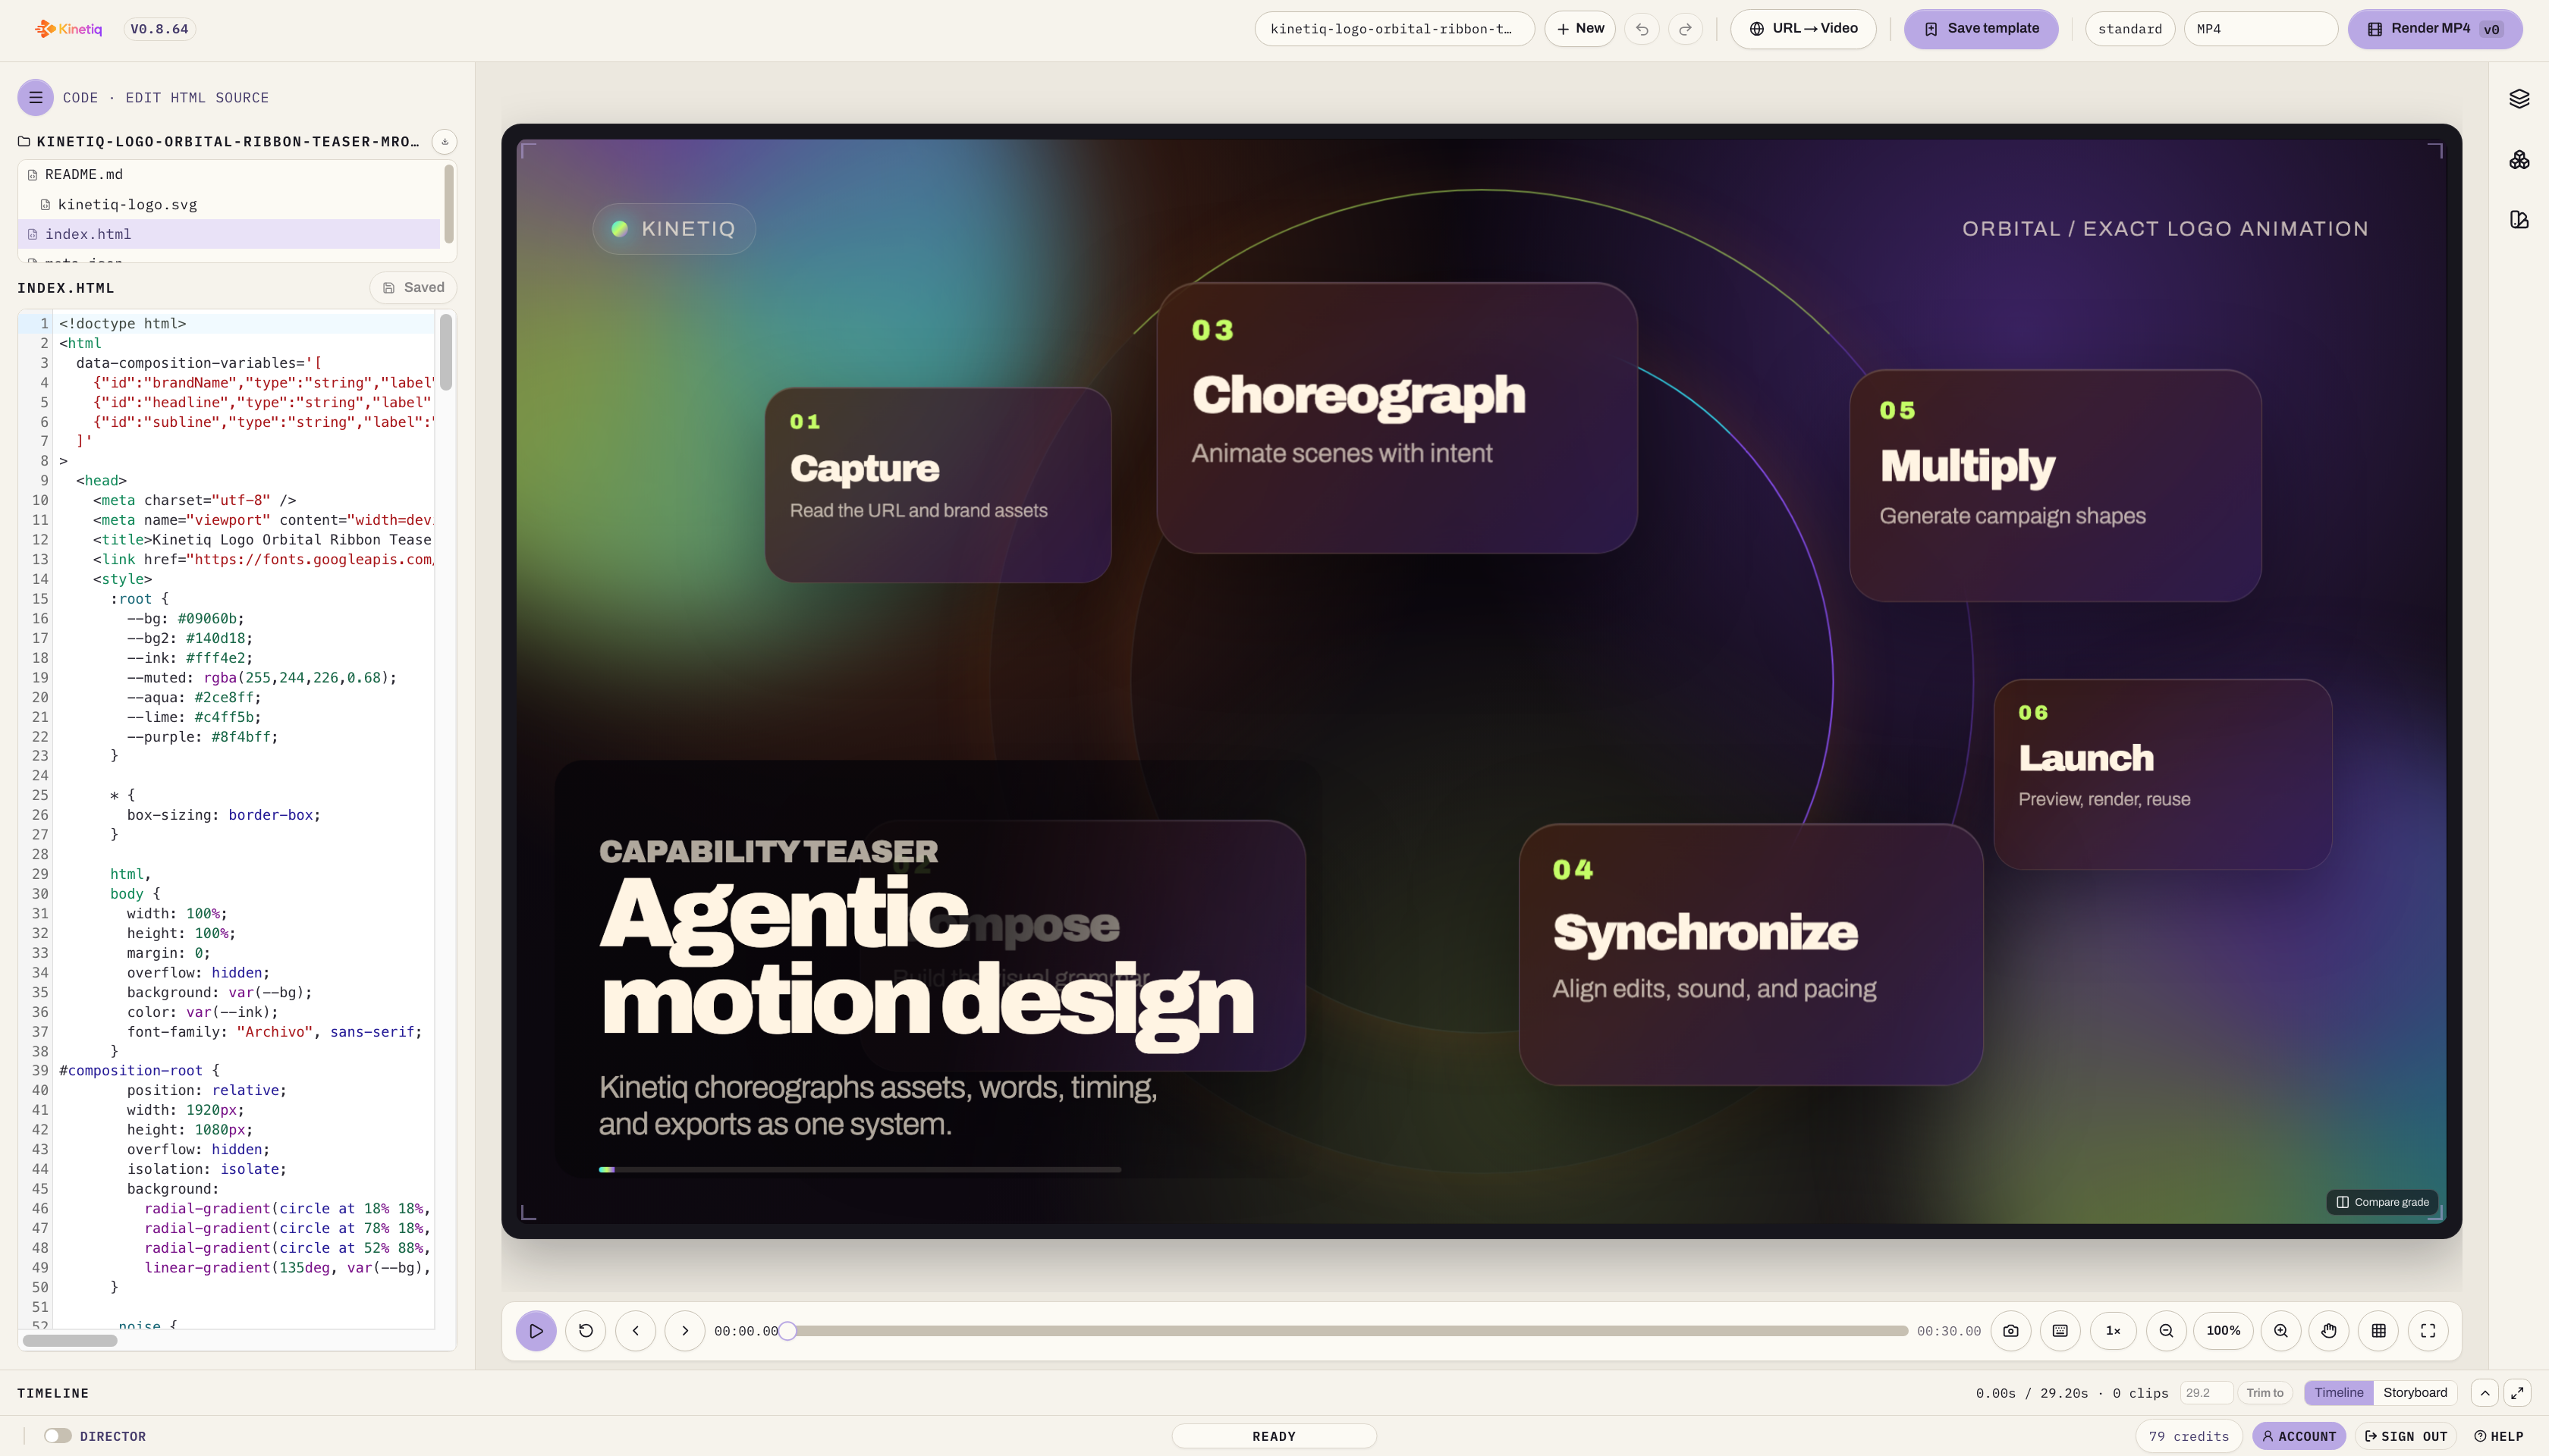
Task: Open the Account page
Action: point(2299,1436)
